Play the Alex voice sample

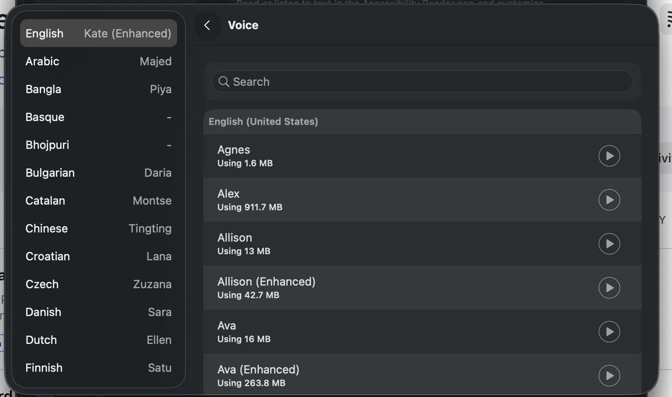pos(609,200)
